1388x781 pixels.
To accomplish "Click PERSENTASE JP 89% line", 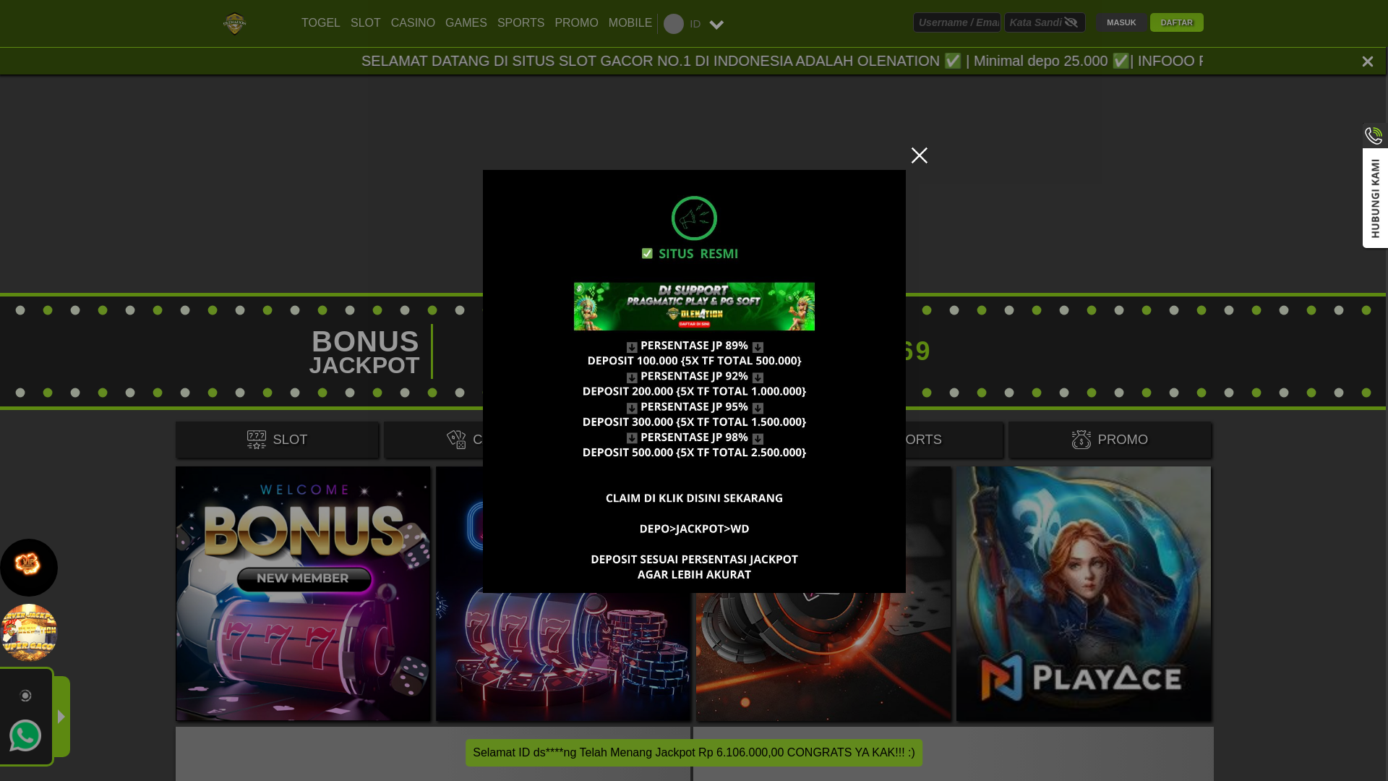I will 694,346.
